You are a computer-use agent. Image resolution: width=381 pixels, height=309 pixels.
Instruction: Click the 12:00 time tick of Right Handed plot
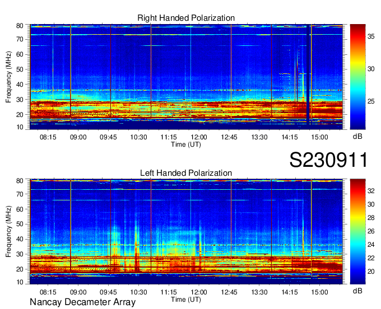tap(199, 137)
